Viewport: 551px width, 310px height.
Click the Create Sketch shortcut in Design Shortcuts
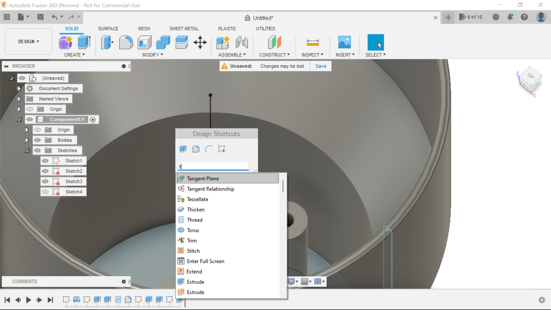coord(222,149)
